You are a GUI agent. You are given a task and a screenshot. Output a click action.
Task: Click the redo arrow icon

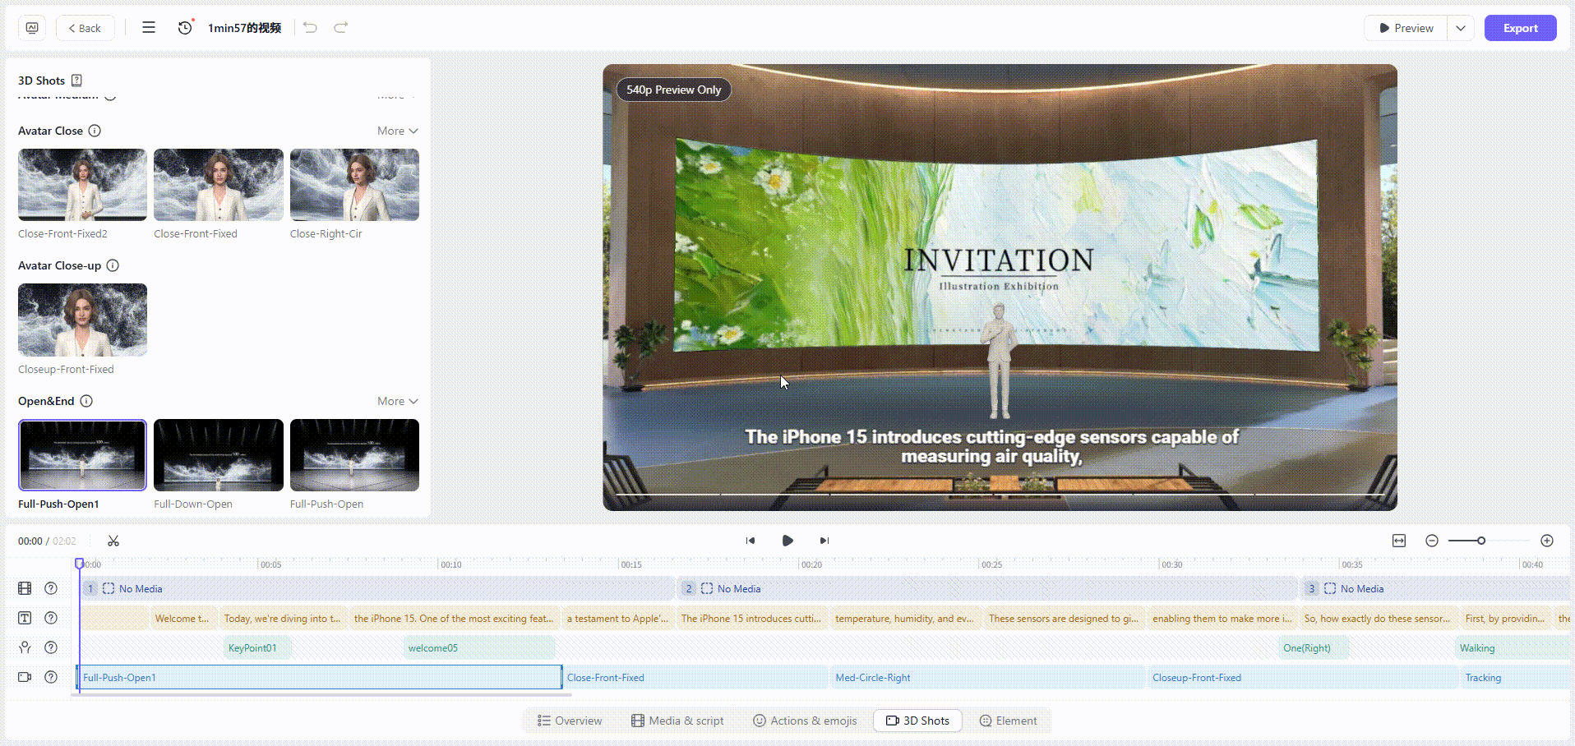click(340, 28)
